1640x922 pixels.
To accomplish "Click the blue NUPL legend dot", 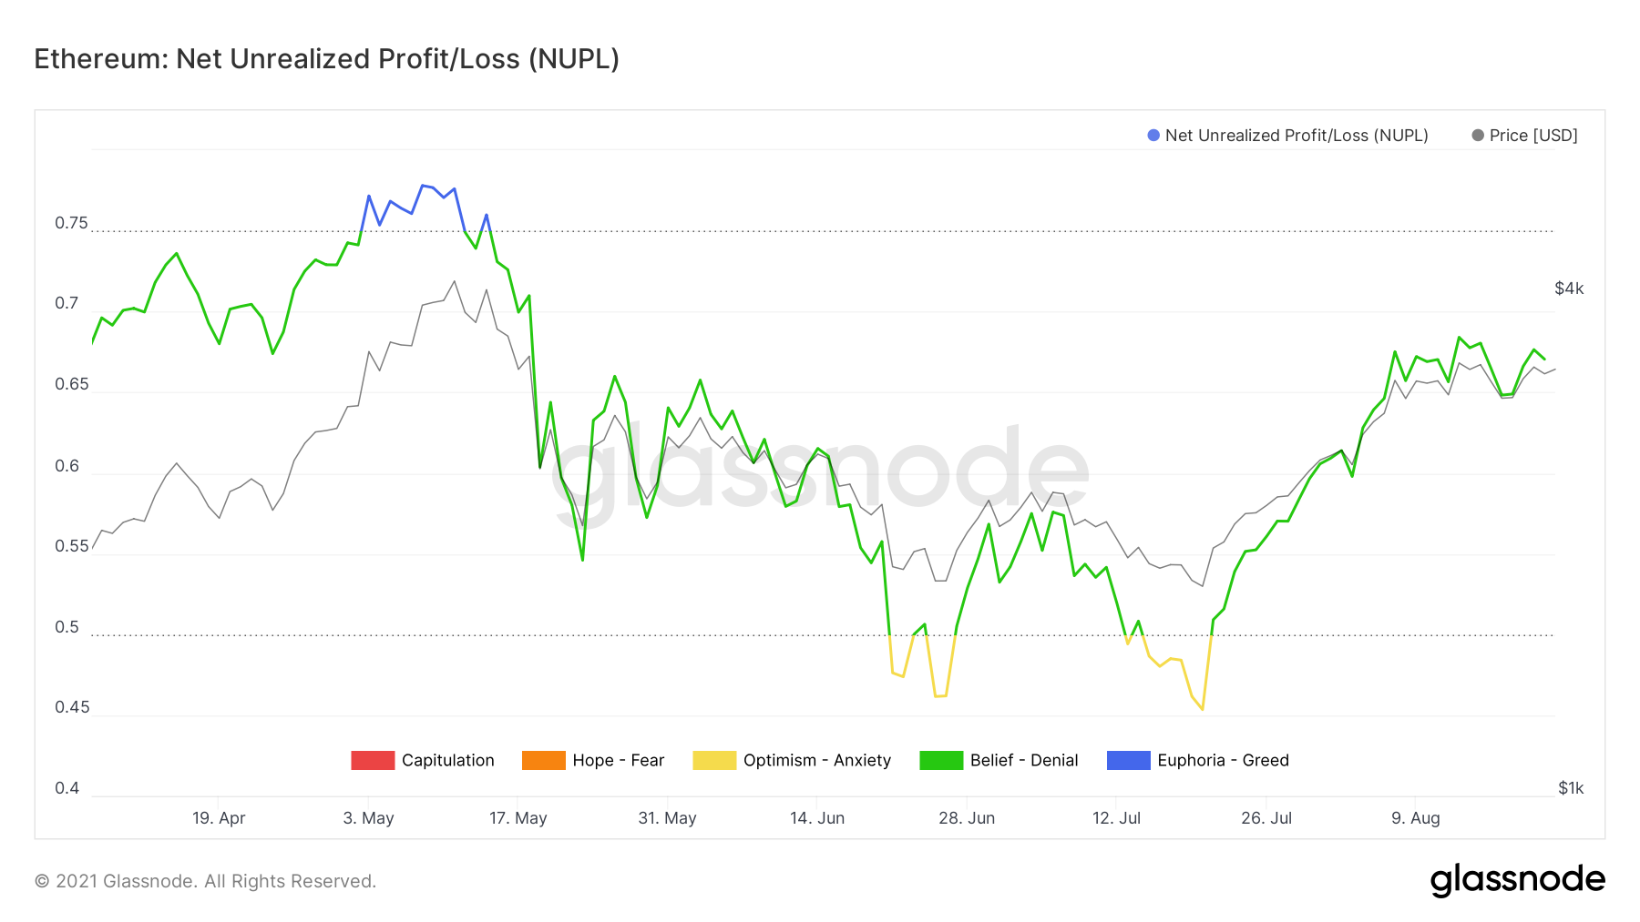I will (x=1153, y=136).
